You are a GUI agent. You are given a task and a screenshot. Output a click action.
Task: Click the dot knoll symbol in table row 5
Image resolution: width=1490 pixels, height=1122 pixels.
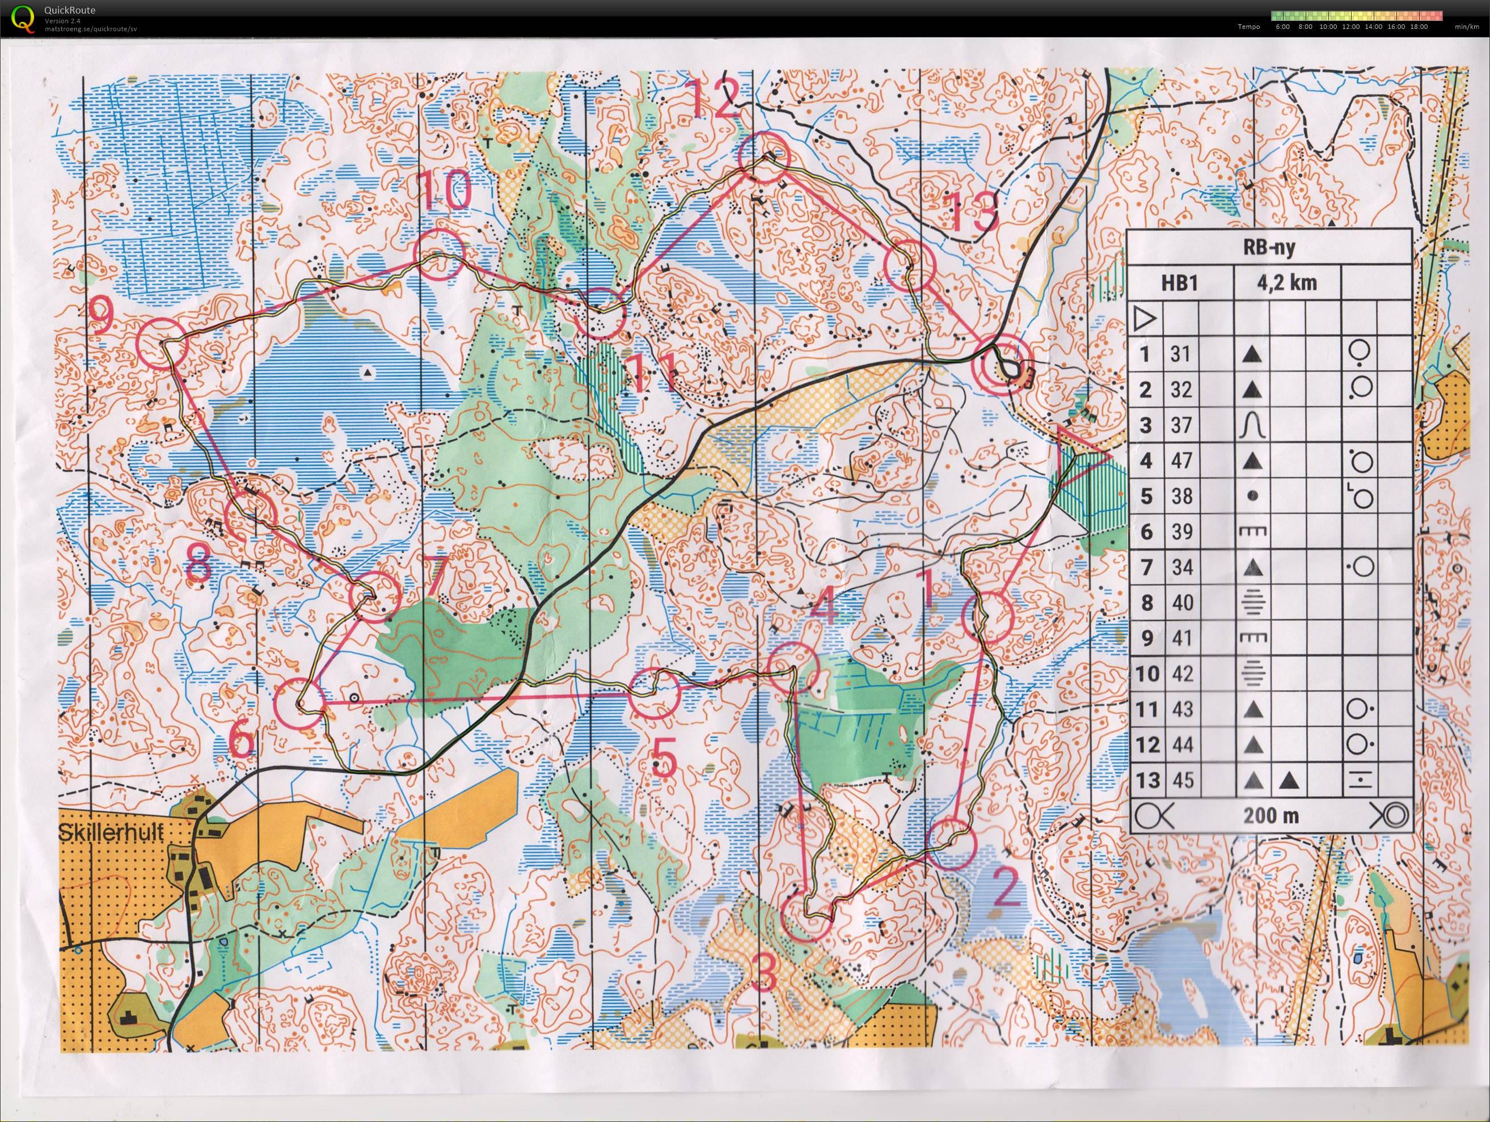(x=1252, y=496)
